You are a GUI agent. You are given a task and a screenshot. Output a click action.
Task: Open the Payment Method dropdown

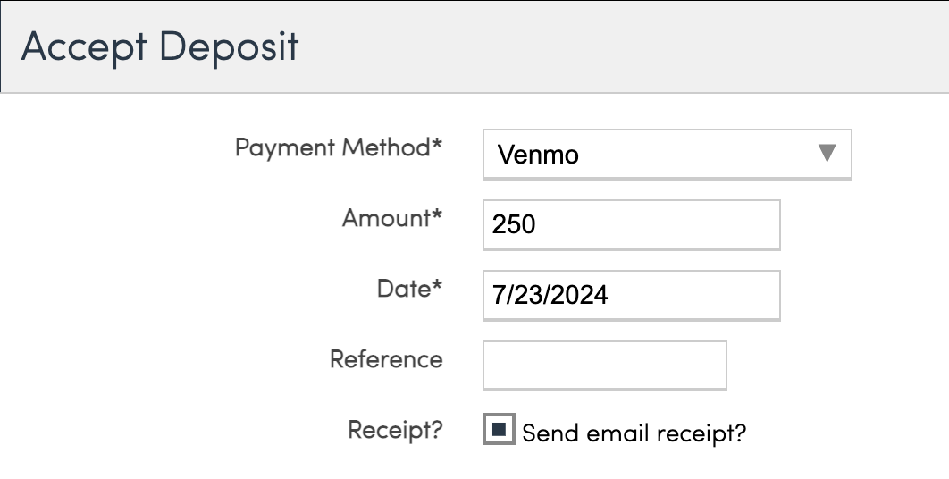point(666,155)
